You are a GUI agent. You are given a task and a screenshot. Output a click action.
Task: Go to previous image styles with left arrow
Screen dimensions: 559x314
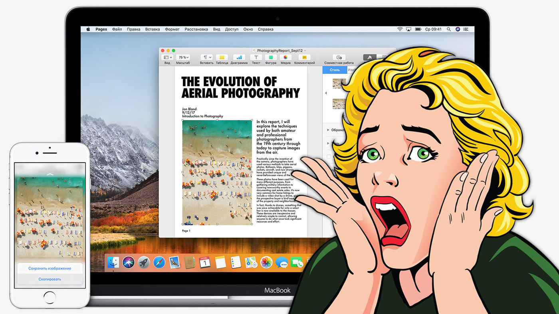[x=326, y=93]
